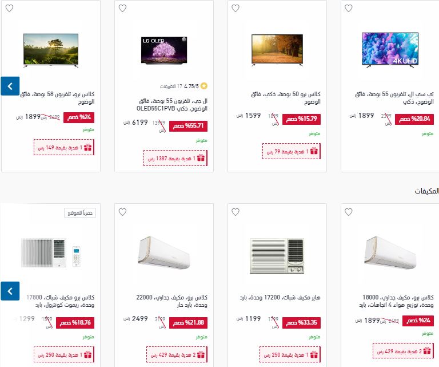Image resolution: width=439 pixels, height=367 pixels.
Task: Click heart icon on Class Pro 22000 AC
Action: pyautogui.click(x=123, y=212)
